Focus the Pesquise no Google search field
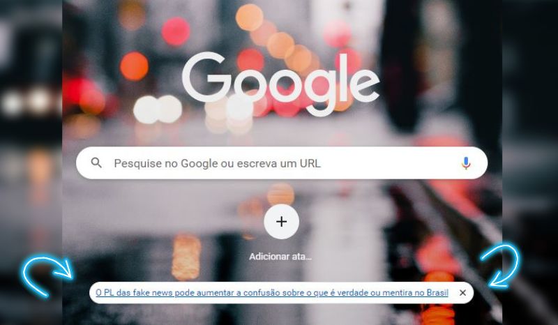Screen dimensions: 558x325 (x=282, y=163)
